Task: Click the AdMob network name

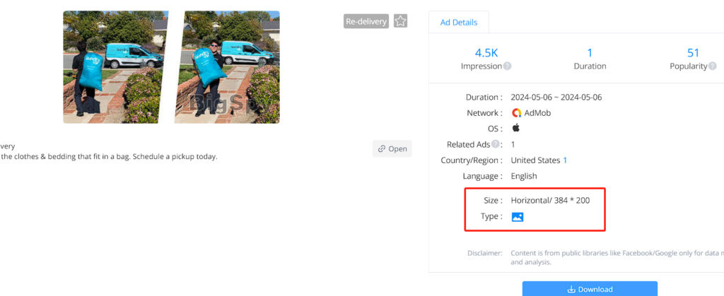Action: click(537, 112)
